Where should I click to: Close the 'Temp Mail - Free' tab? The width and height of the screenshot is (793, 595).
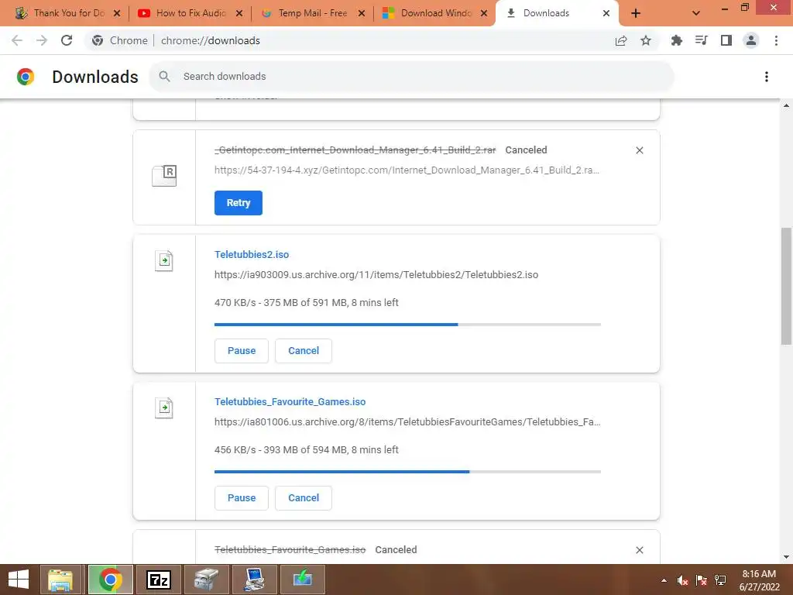tap(362, 13)
